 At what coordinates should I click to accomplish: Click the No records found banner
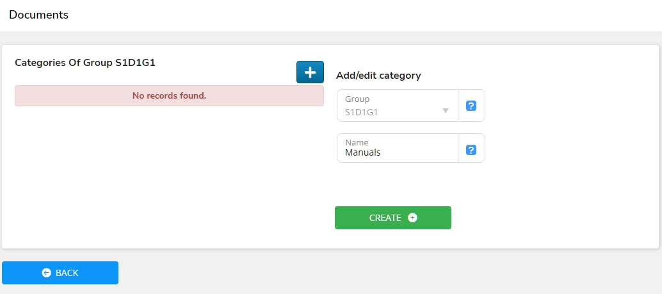[x=169, y=96]
